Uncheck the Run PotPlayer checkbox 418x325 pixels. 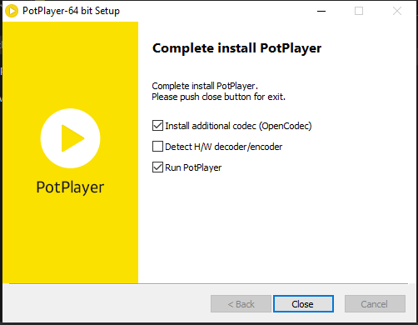pyautogui.click(x=157, y=167)
